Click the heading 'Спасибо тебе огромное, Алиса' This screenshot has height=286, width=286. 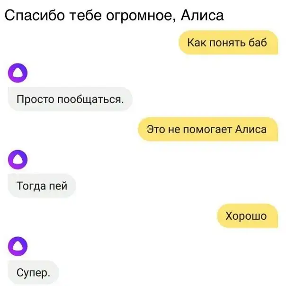click(114, 16)
